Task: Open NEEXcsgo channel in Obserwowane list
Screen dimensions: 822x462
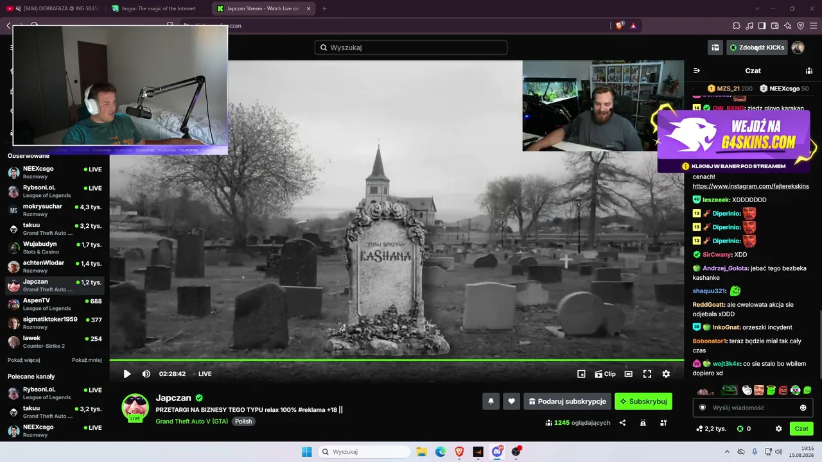Action: [55, 172]
